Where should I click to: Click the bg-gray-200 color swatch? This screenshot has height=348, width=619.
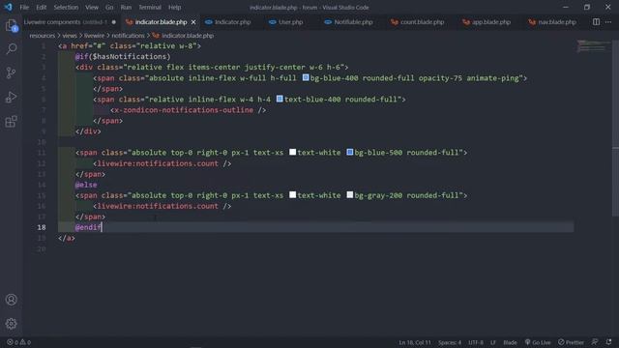click(x=350, y=194)
